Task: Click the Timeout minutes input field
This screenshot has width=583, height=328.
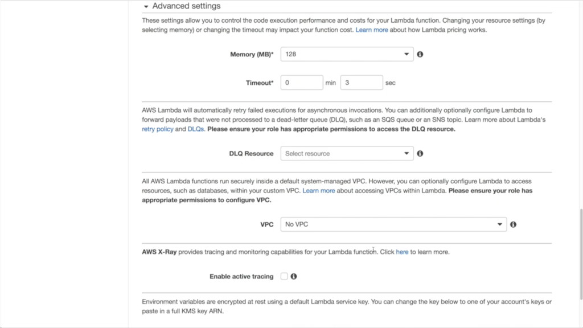Action: (x=302, y=83)
